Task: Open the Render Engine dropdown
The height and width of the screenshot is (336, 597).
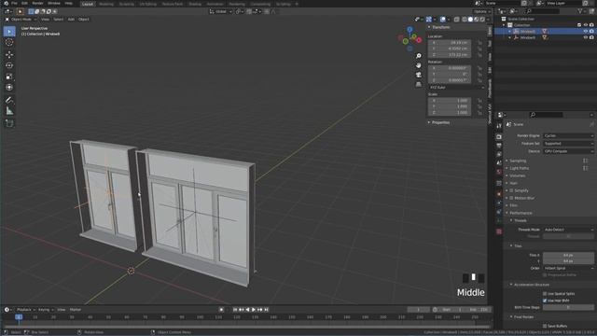Action: pos(568,135)
